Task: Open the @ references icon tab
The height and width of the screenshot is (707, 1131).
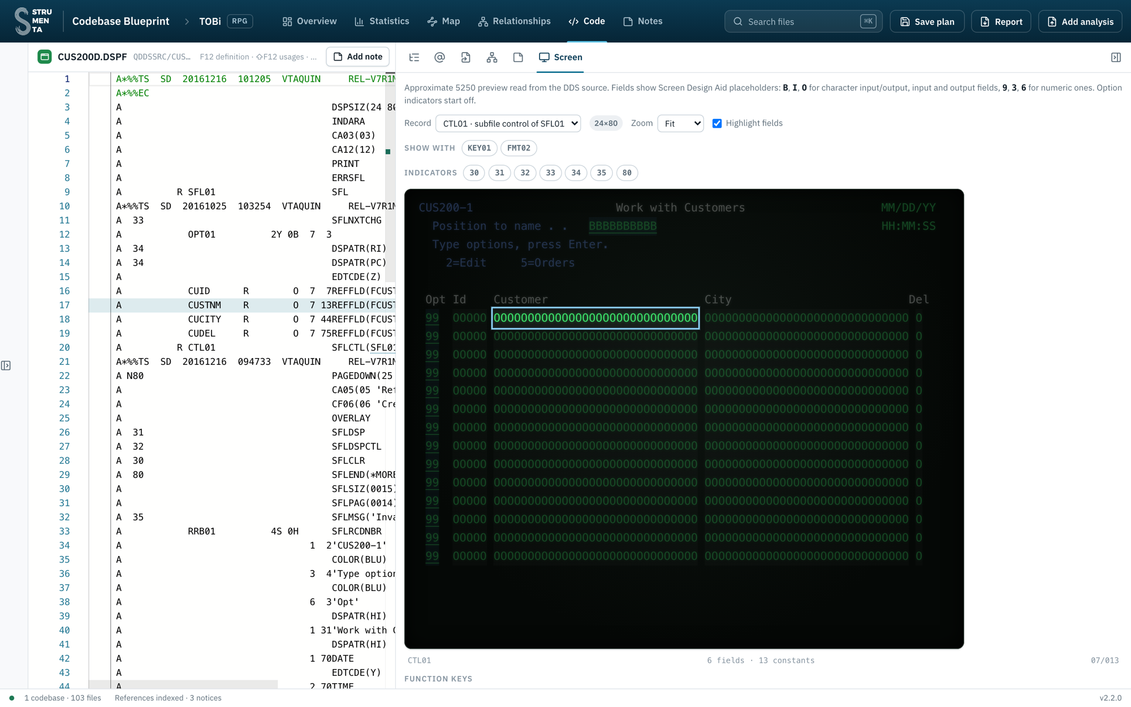Action: click(439, 57)
